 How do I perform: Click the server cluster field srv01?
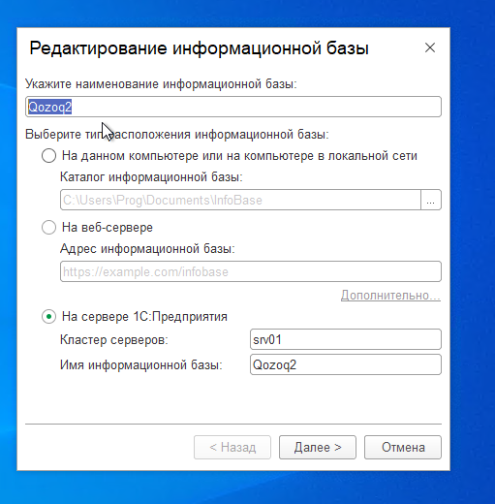click(x=346, y=339)
